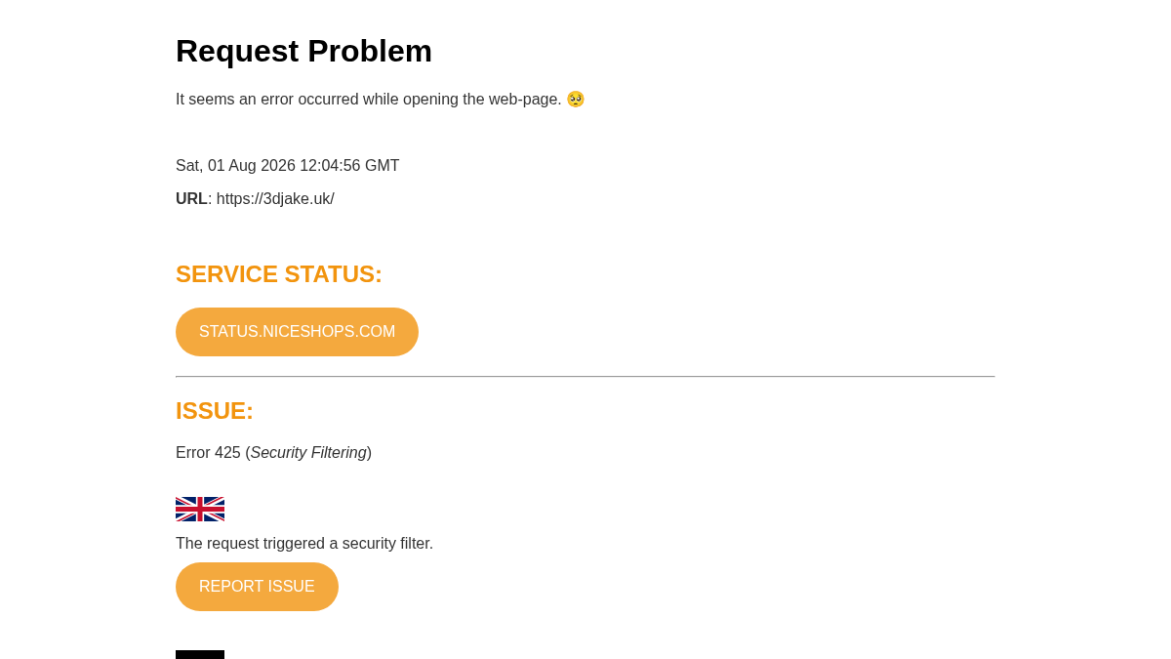1171x659 pixels.
Task: Click the UK flag icon
Action: (x=200, y=509)
